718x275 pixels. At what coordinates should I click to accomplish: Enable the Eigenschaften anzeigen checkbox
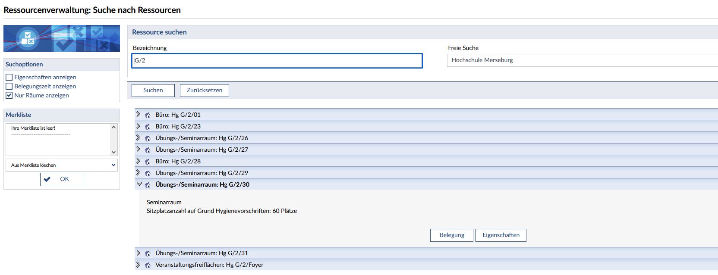pos(9,77)
